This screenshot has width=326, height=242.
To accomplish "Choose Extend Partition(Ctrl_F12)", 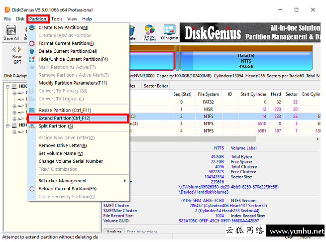I will pos(78,118).
